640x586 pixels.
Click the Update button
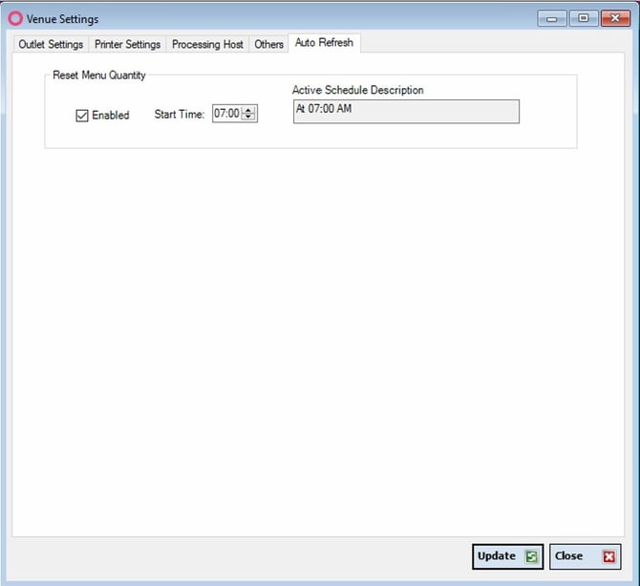[x=508, y=556]
